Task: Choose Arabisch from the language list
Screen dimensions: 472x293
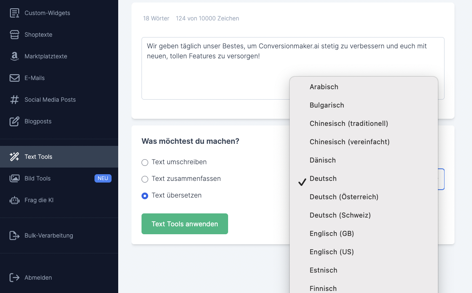Action: click(364, 87)
